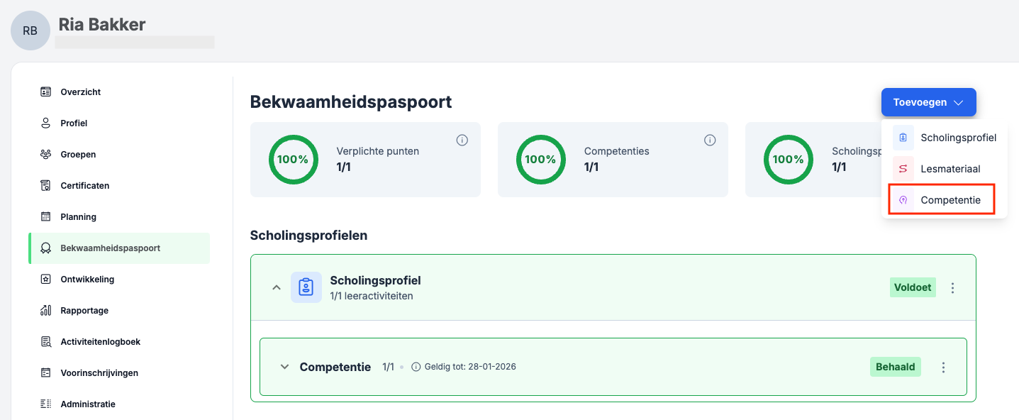Open more options for Scholingsprofiel row
The height and width of the screenshot is (420, 1019).
953,287
